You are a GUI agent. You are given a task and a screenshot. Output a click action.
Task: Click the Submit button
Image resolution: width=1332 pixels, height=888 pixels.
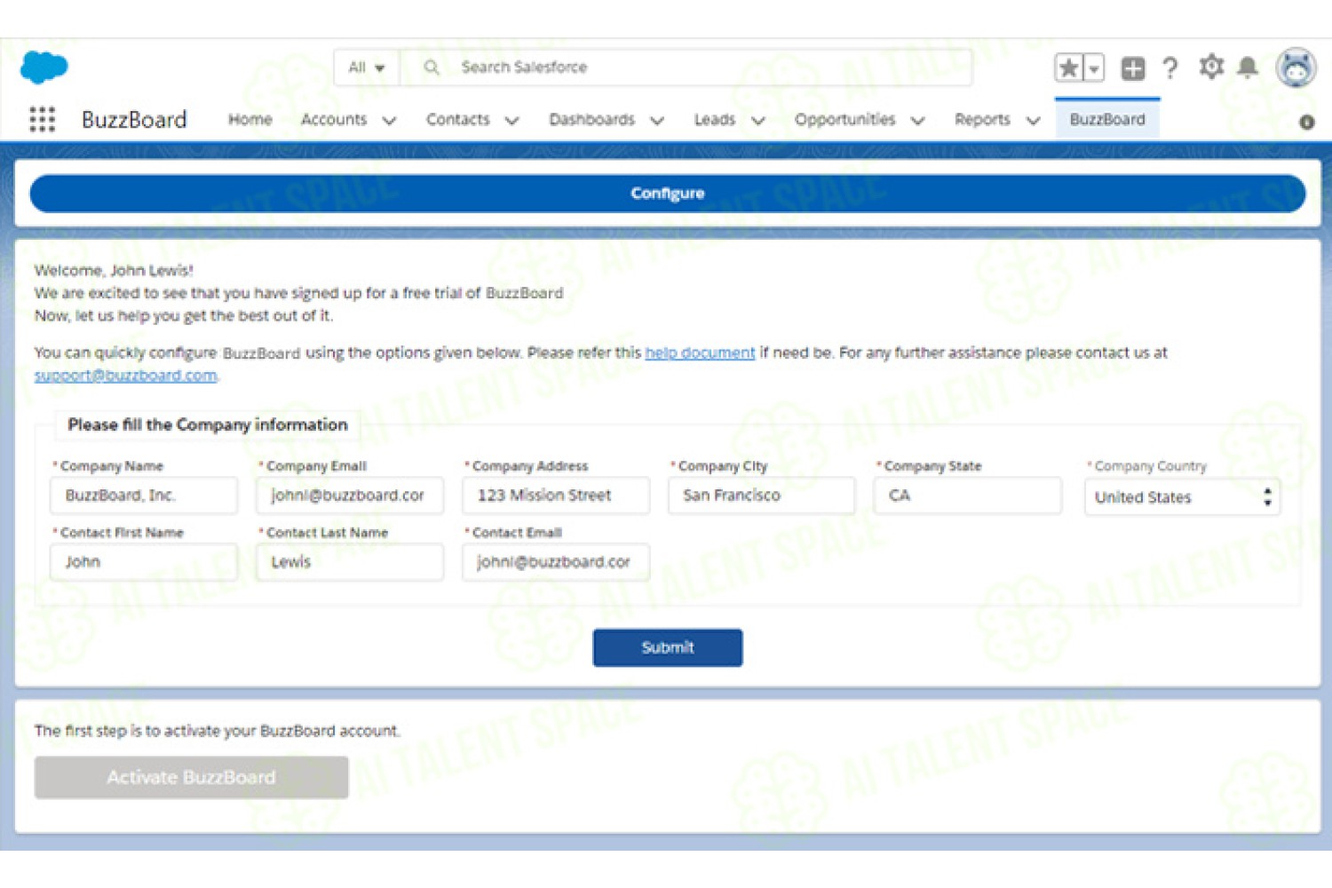[x=668, y=647]
